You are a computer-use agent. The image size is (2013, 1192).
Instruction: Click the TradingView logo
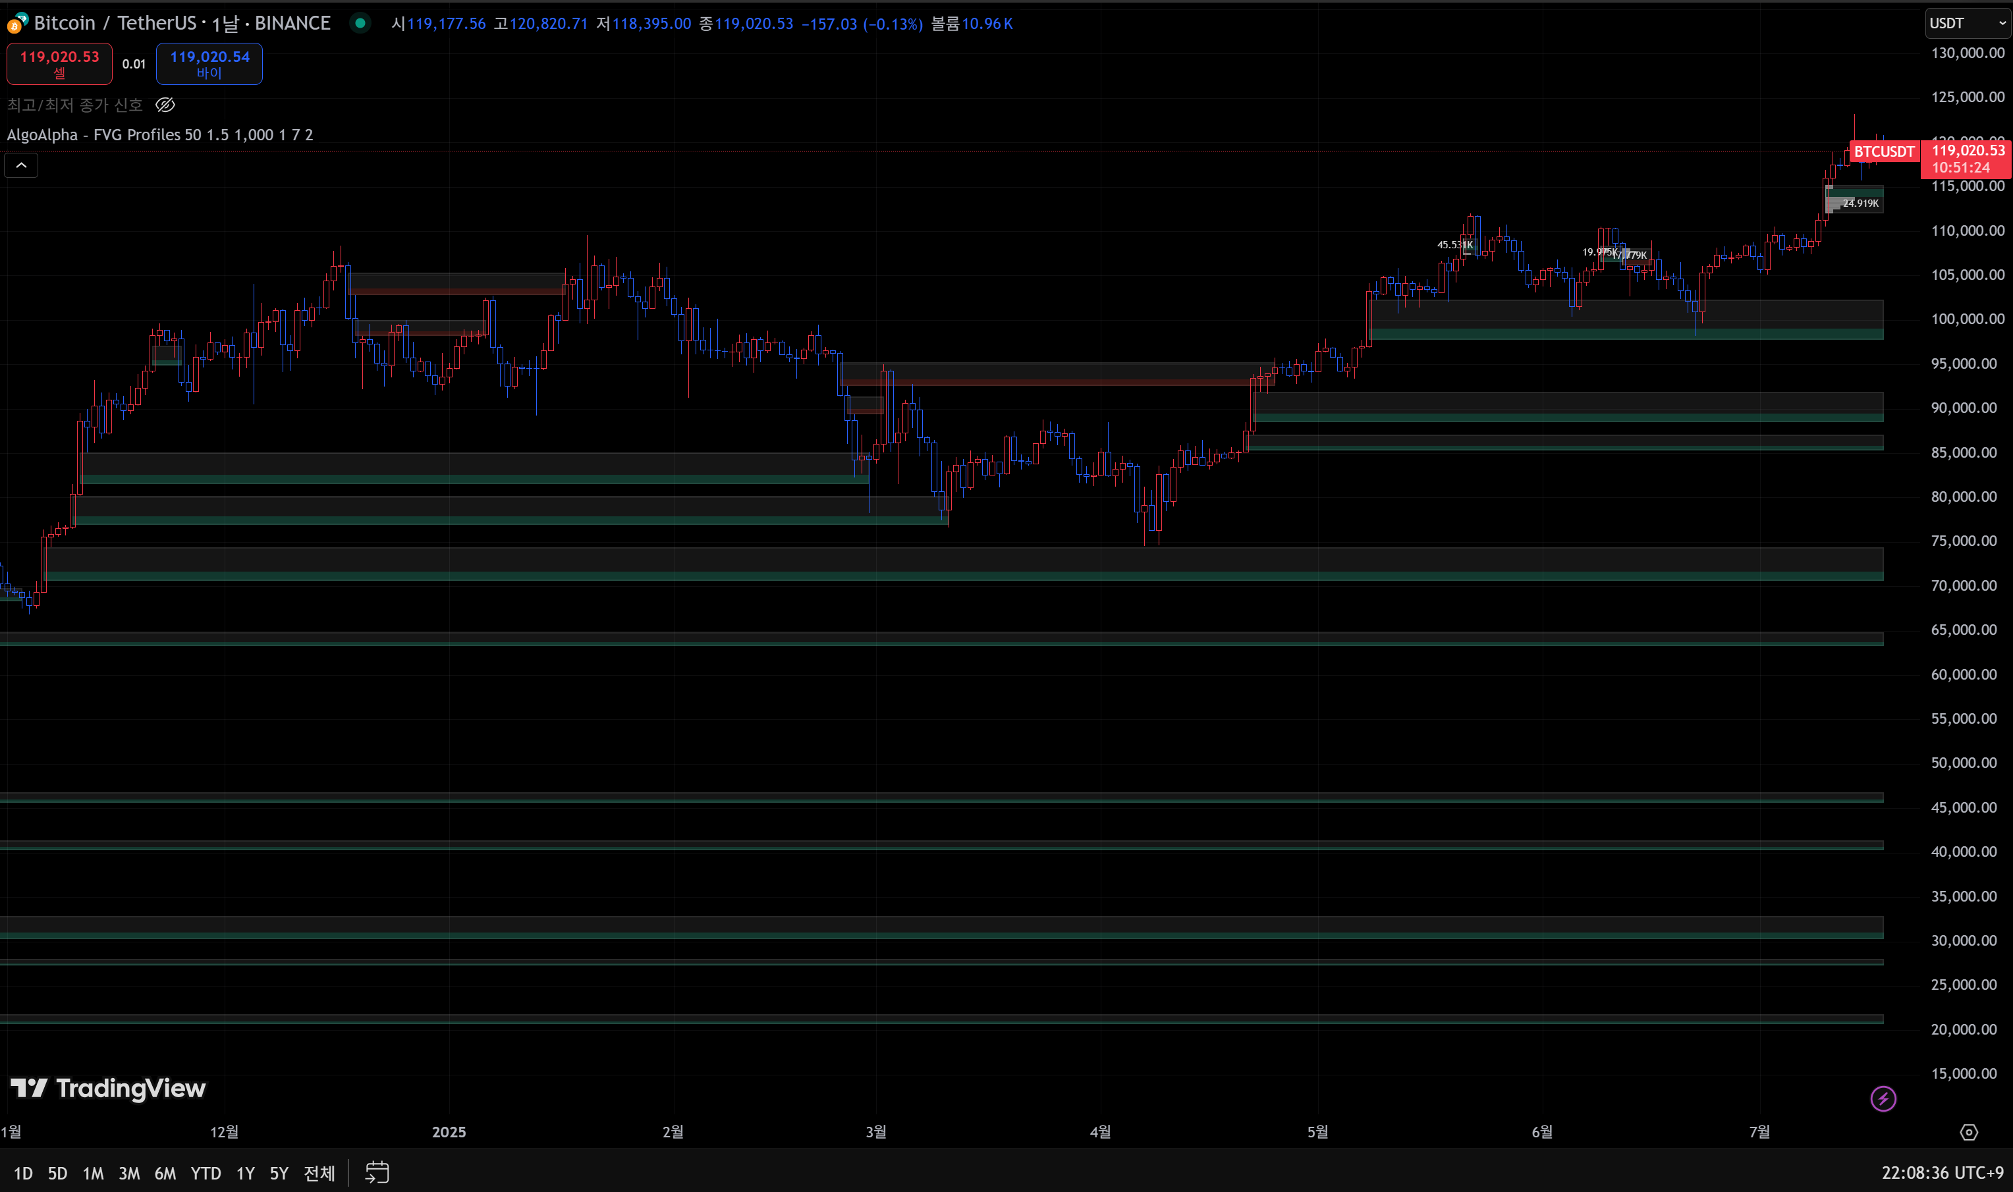[109, 1089]
